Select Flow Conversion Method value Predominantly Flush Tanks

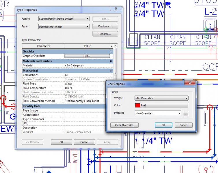point(85,101)
